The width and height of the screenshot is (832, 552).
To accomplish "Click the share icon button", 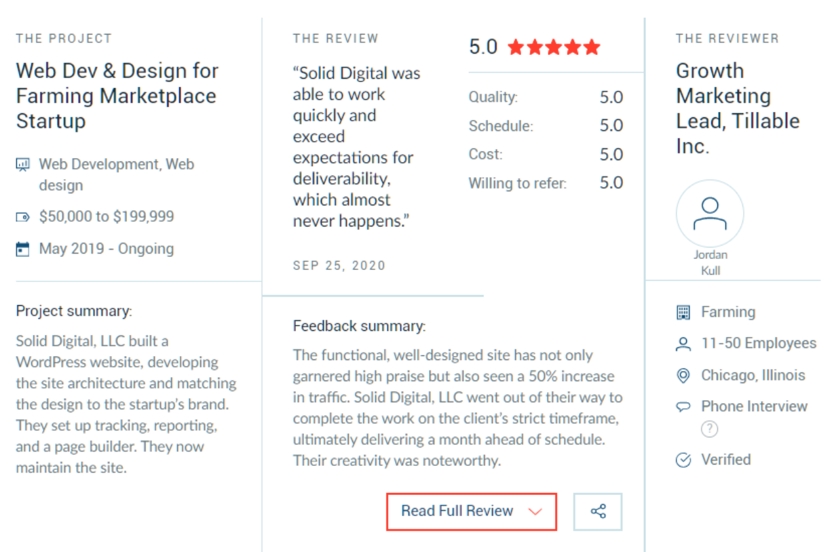I will click(x=598, y=511).
